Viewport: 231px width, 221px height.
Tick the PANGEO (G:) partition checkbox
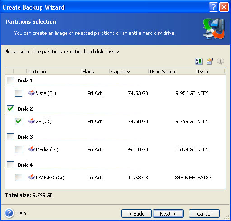(19, 178)
